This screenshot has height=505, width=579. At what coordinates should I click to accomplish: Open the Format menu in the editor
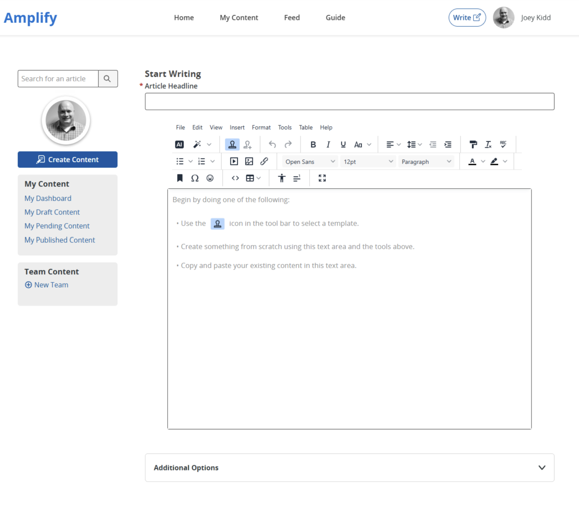click(261, 127)
